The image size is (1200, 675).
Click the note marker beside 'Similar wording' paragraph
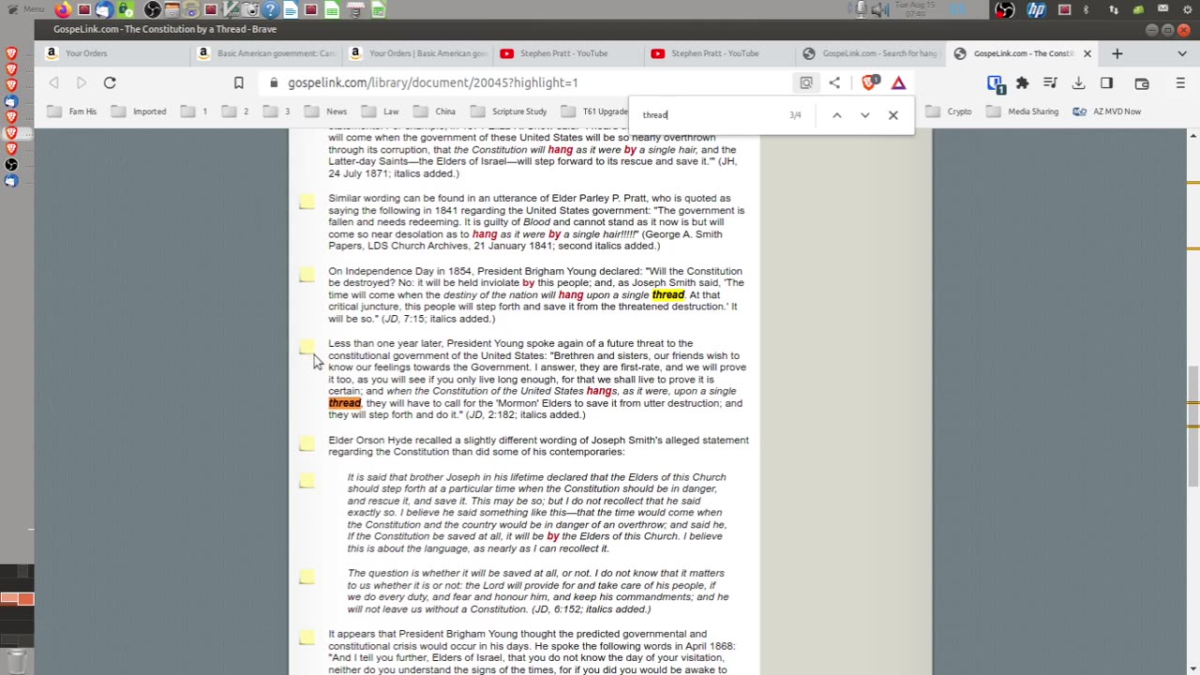click(x=307, y=202)
